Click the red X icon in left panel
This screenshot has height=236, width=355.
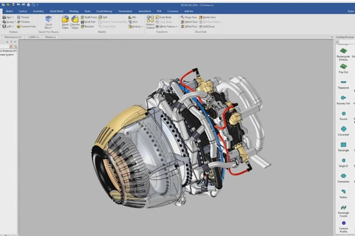click(x=11, y=46)
